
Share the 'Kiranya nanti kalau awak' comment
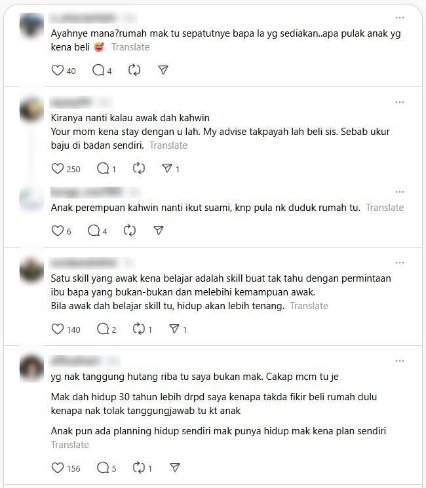pos(167,169)
